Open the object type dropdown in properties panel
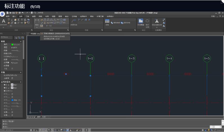This screenshot has width=224, height=132. [6, 37]
